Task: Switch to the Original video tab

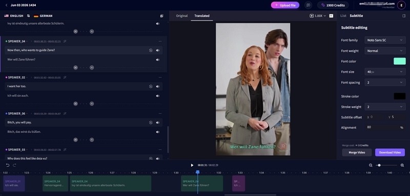Action: coord(182,16)
